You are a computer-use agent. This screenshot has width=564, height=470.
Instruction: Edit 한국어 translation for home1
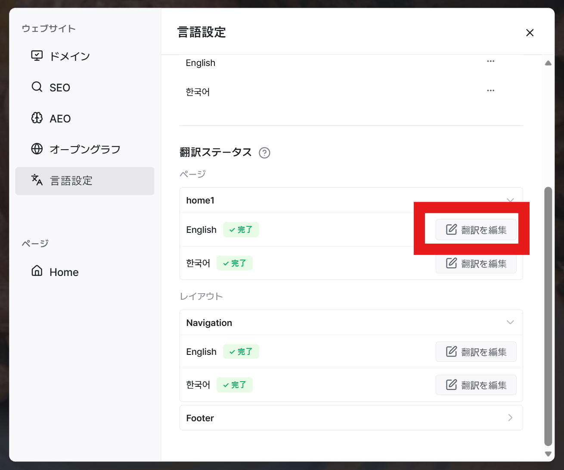click(x=476, y=263)
